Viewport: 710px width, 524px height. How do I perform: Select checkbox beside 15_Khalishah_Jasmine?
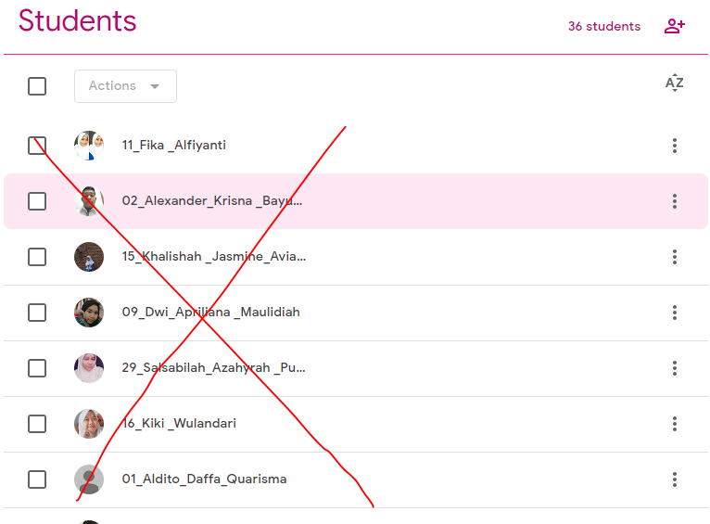pyautogui.click(x=37, y=257)
